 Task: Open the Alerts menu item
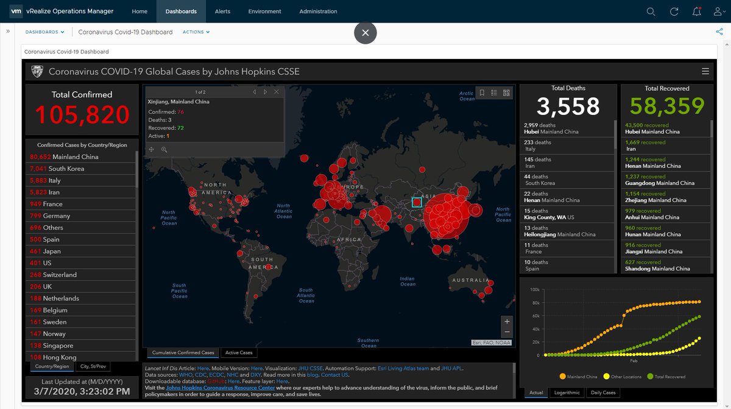click(x=222, y=12)
